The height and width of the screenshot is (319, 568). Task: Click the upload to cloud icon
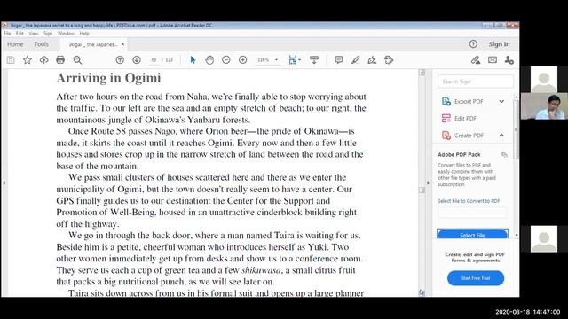(43, 60)
